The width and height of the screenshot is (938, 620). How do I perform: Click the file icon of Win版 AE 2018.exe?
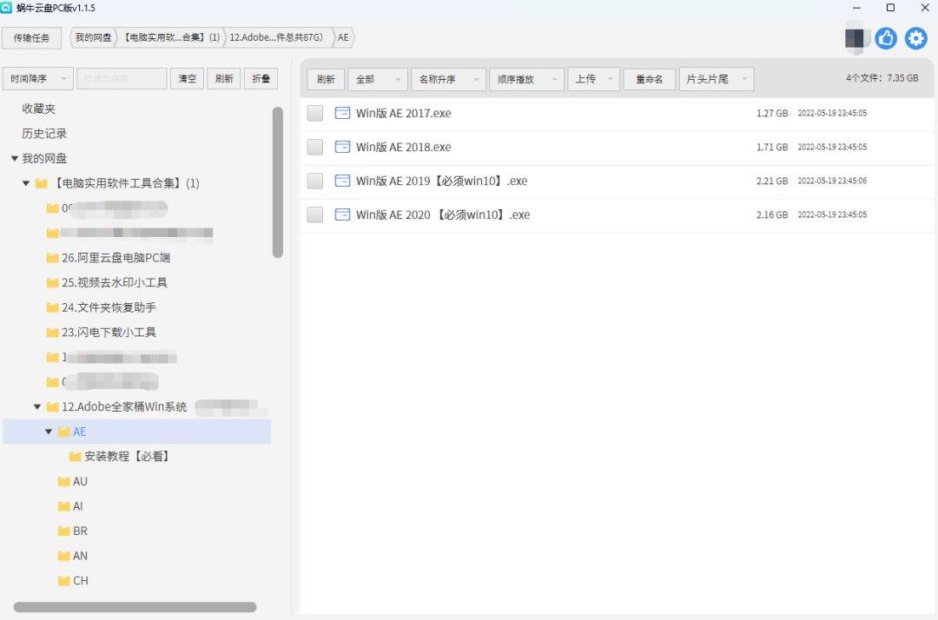[342, 147]
